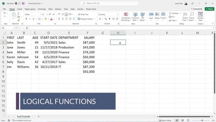Align text to the left
Viewport: 216px width, 122px height.
click(x=59, y=19)
